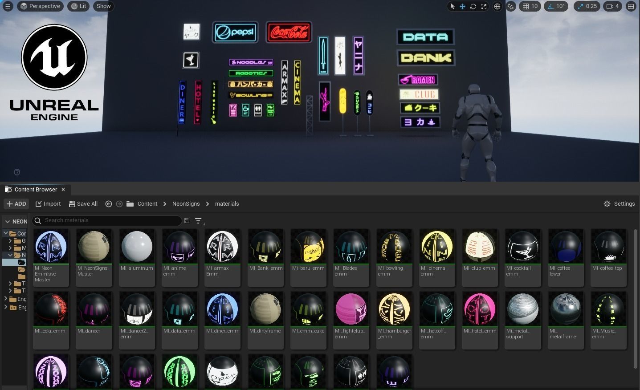The image size is (640, 390).
Task: Expand the first Eng folder in tree
Action: pyautogui.click(x=6, y=299)
